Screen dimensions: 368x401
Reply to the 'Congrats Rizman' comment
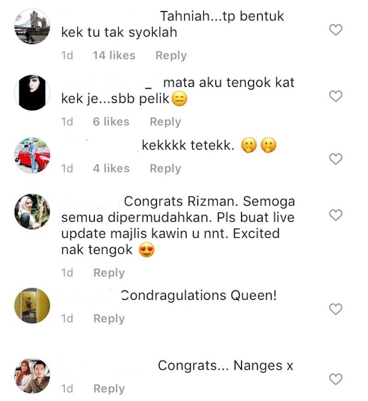[109, 273]
